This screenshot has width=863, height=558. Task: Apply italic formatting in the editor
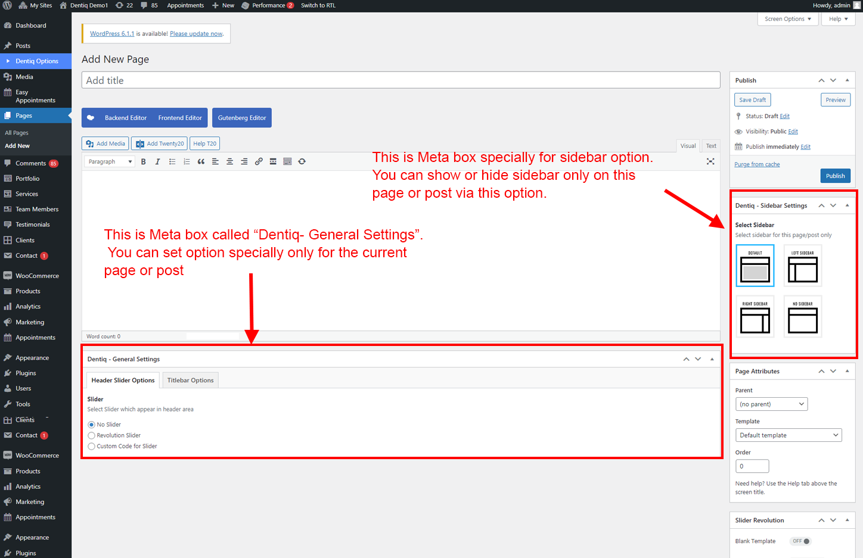coord(157,161)
